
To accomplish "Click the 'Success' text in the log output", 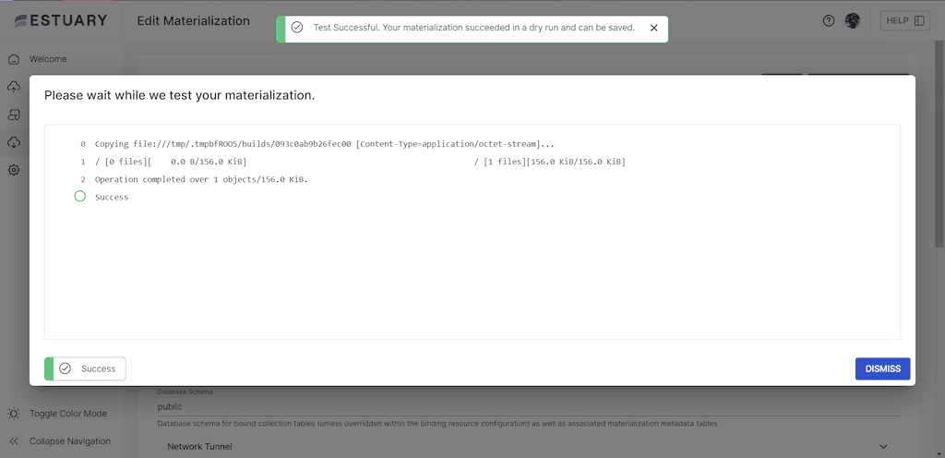I will tap(112, 197).
